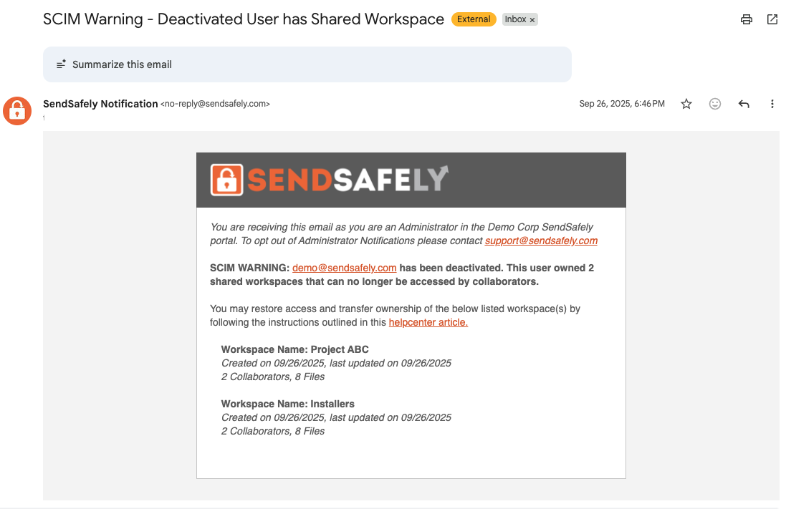The height and width of the screenshot is (514, 786).
Task: Open the three-dot more options menu
Action: point(772,104)
